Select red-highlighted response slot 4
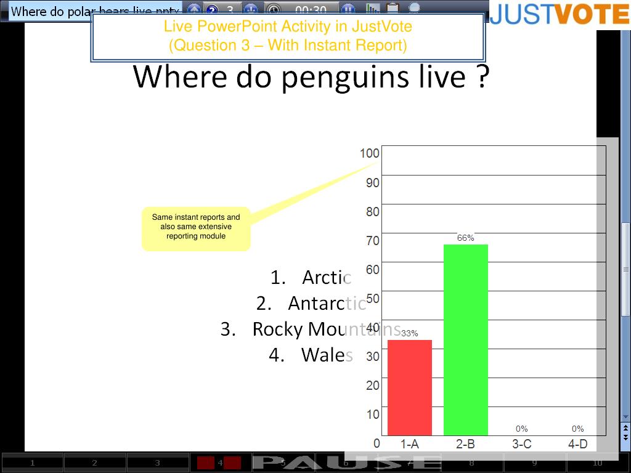 click(220, 463)
